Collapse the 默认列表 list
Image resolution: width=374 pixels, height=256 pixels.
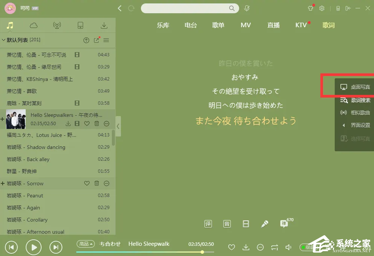(x=3, y=40)
